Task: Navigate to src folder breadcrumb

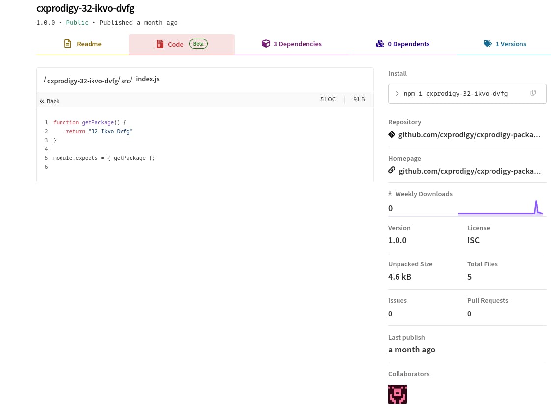Action: coord(125,81)
